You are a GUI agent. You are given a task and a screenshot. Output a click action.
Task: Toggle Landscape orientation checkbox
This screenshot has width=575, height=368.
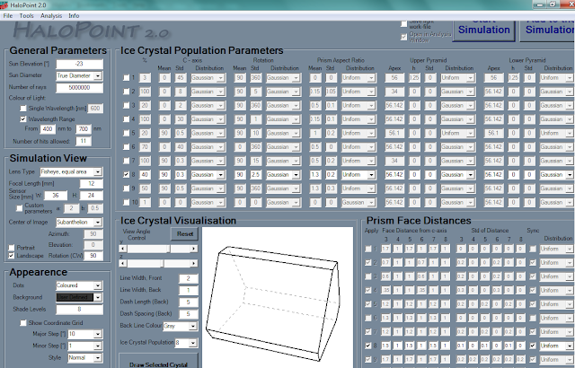[12, 256]
